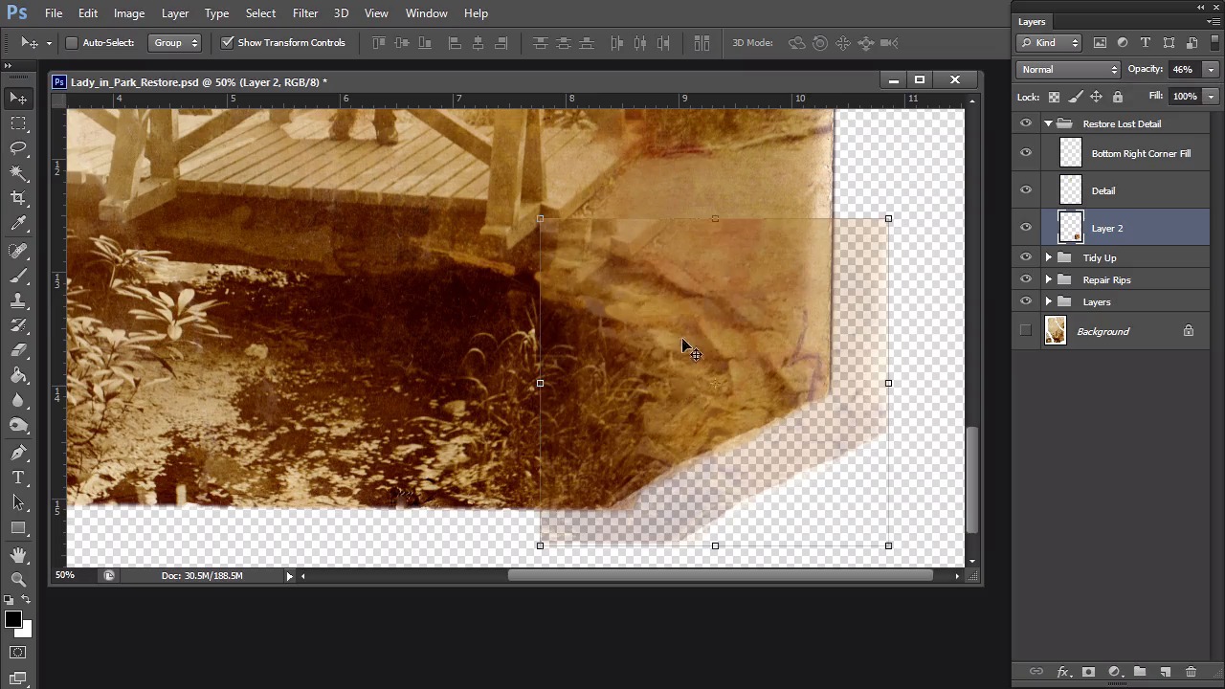Click the Delete layer trash icon
The width and height of the screenshot is (1225, 689).
[x=1191, y=672]
